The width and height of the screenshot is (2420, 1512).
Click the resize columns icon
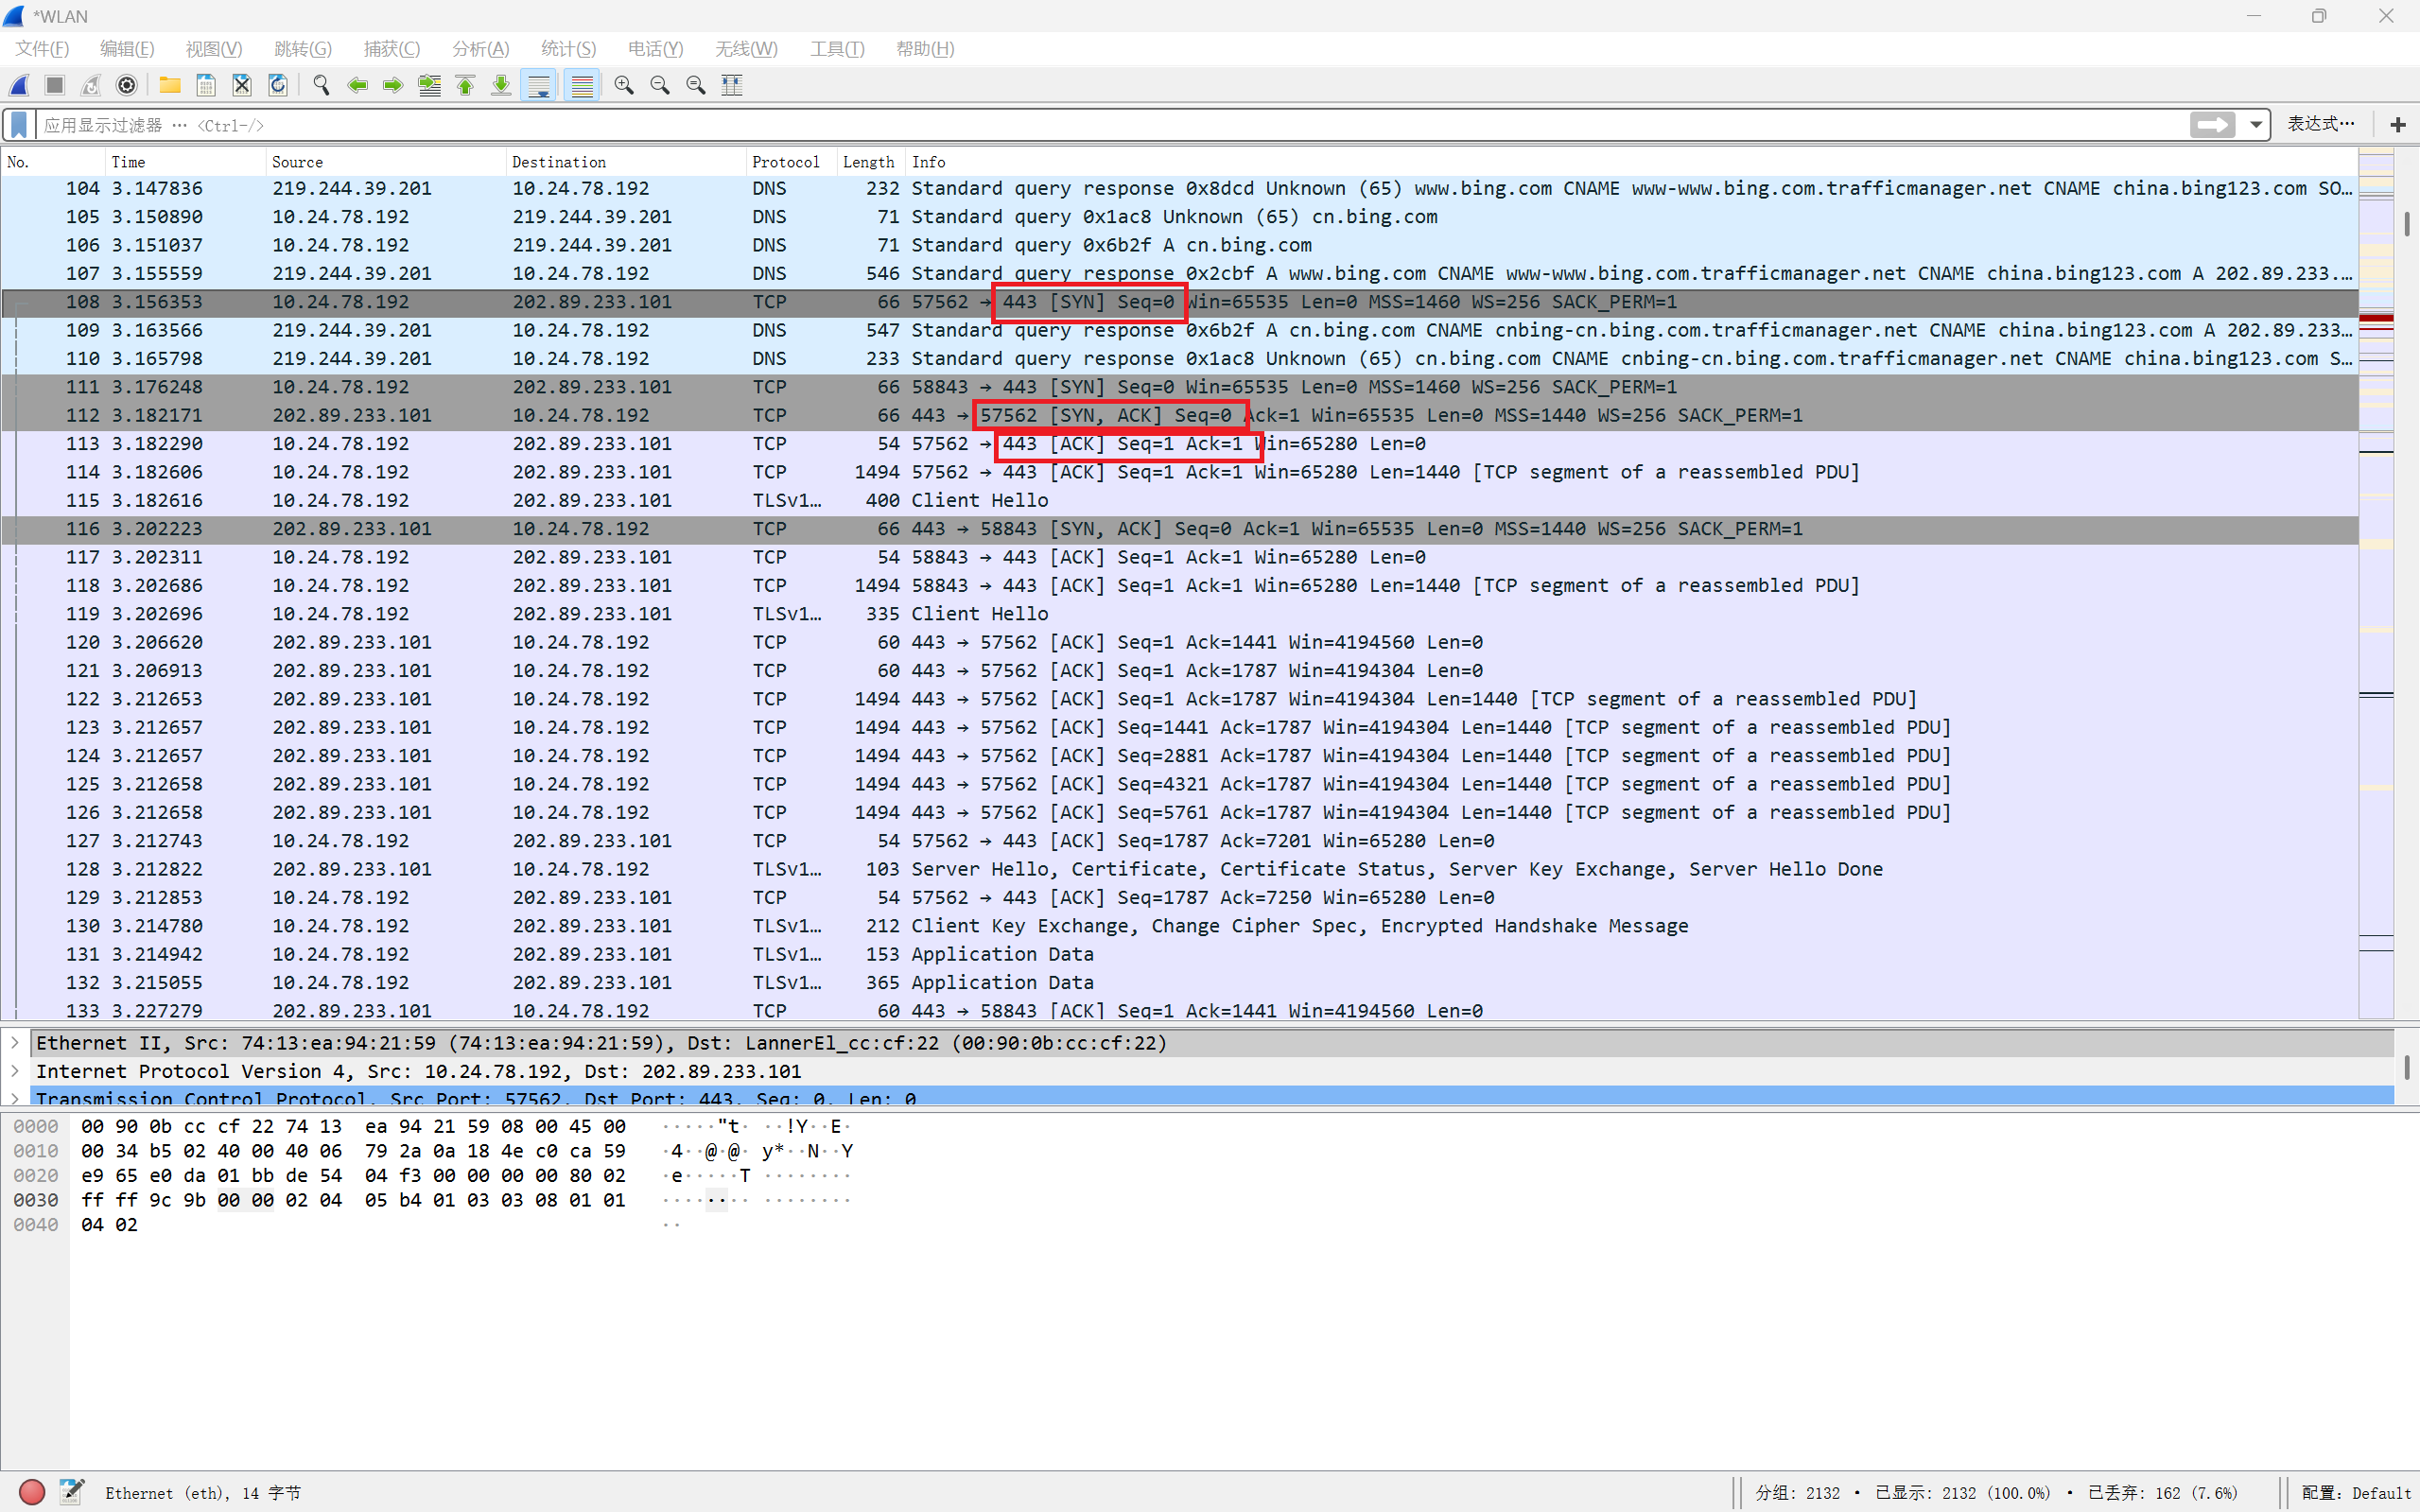(732, 85)
